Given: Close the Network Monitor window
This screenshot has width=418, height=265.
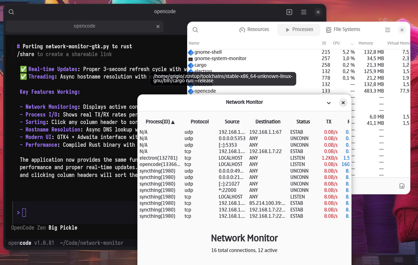Looking at the screenshot, I should click(x=343, y=103).
